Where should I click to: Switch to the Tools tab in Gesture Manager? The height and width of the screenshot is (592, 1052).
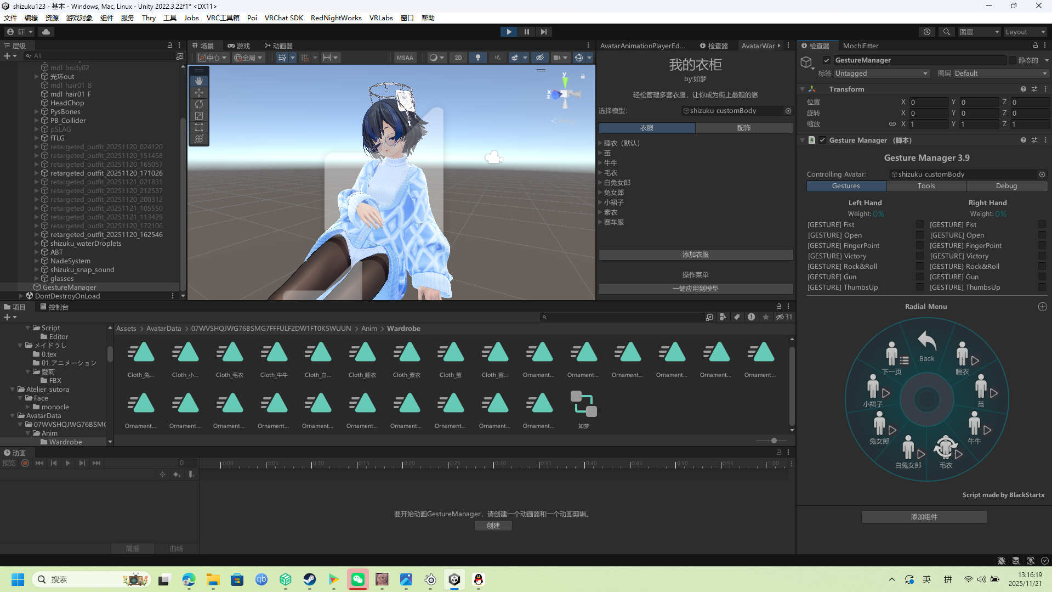926,186
